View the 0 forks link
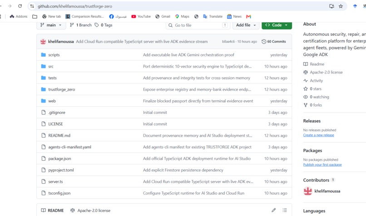 coord(312,105)
